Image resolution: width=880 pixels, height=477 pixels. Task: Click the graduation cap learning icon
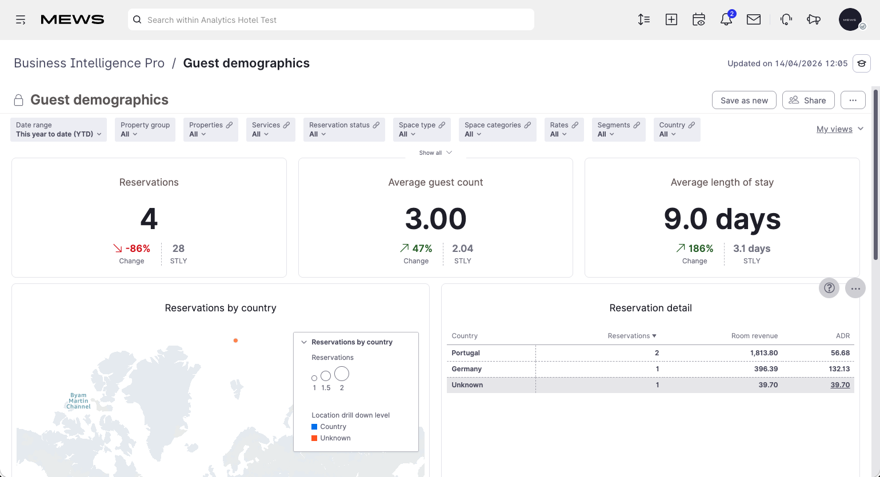pos(862,63)
